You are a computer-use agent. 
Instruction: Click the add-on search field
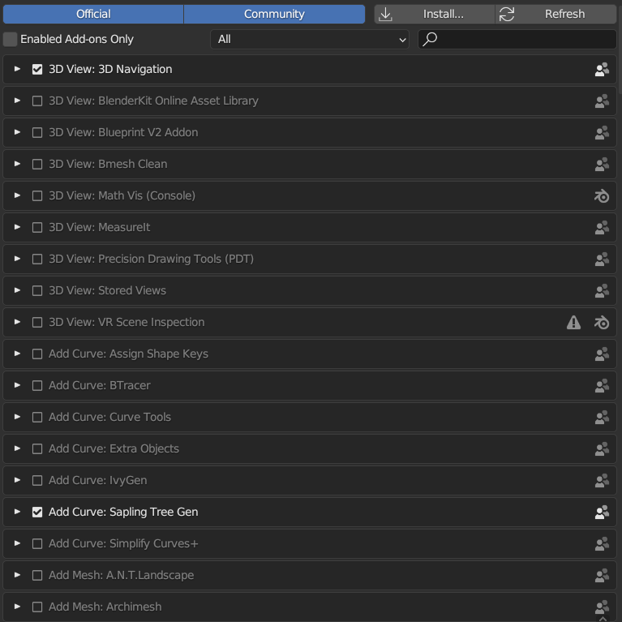tap(517, 39)
